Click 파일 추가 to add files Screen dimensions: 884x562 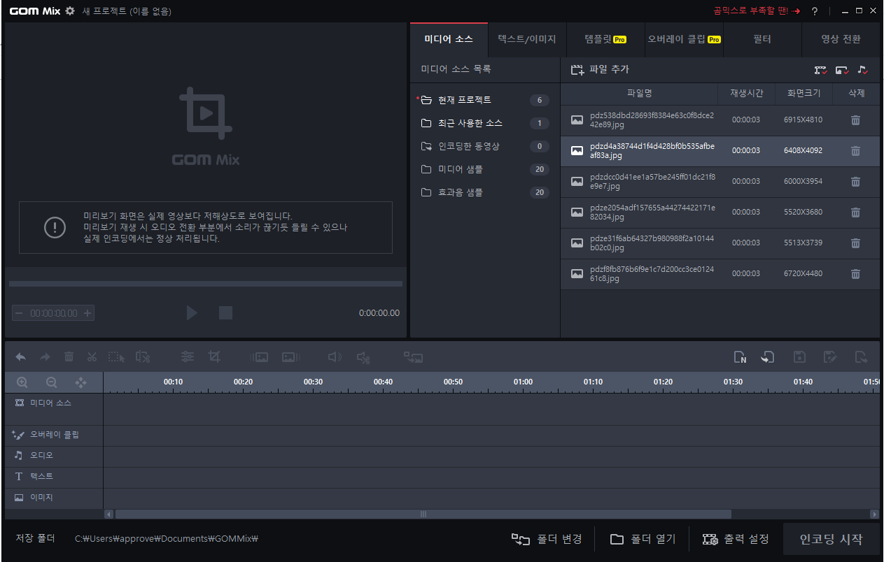600,70
